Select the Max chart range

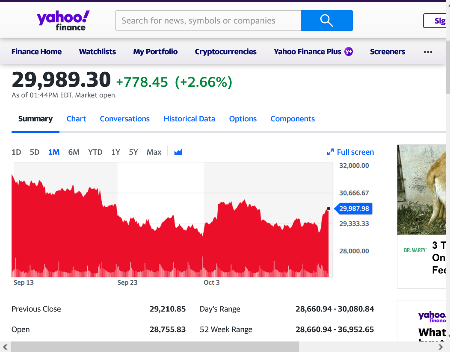click(154, 152)
